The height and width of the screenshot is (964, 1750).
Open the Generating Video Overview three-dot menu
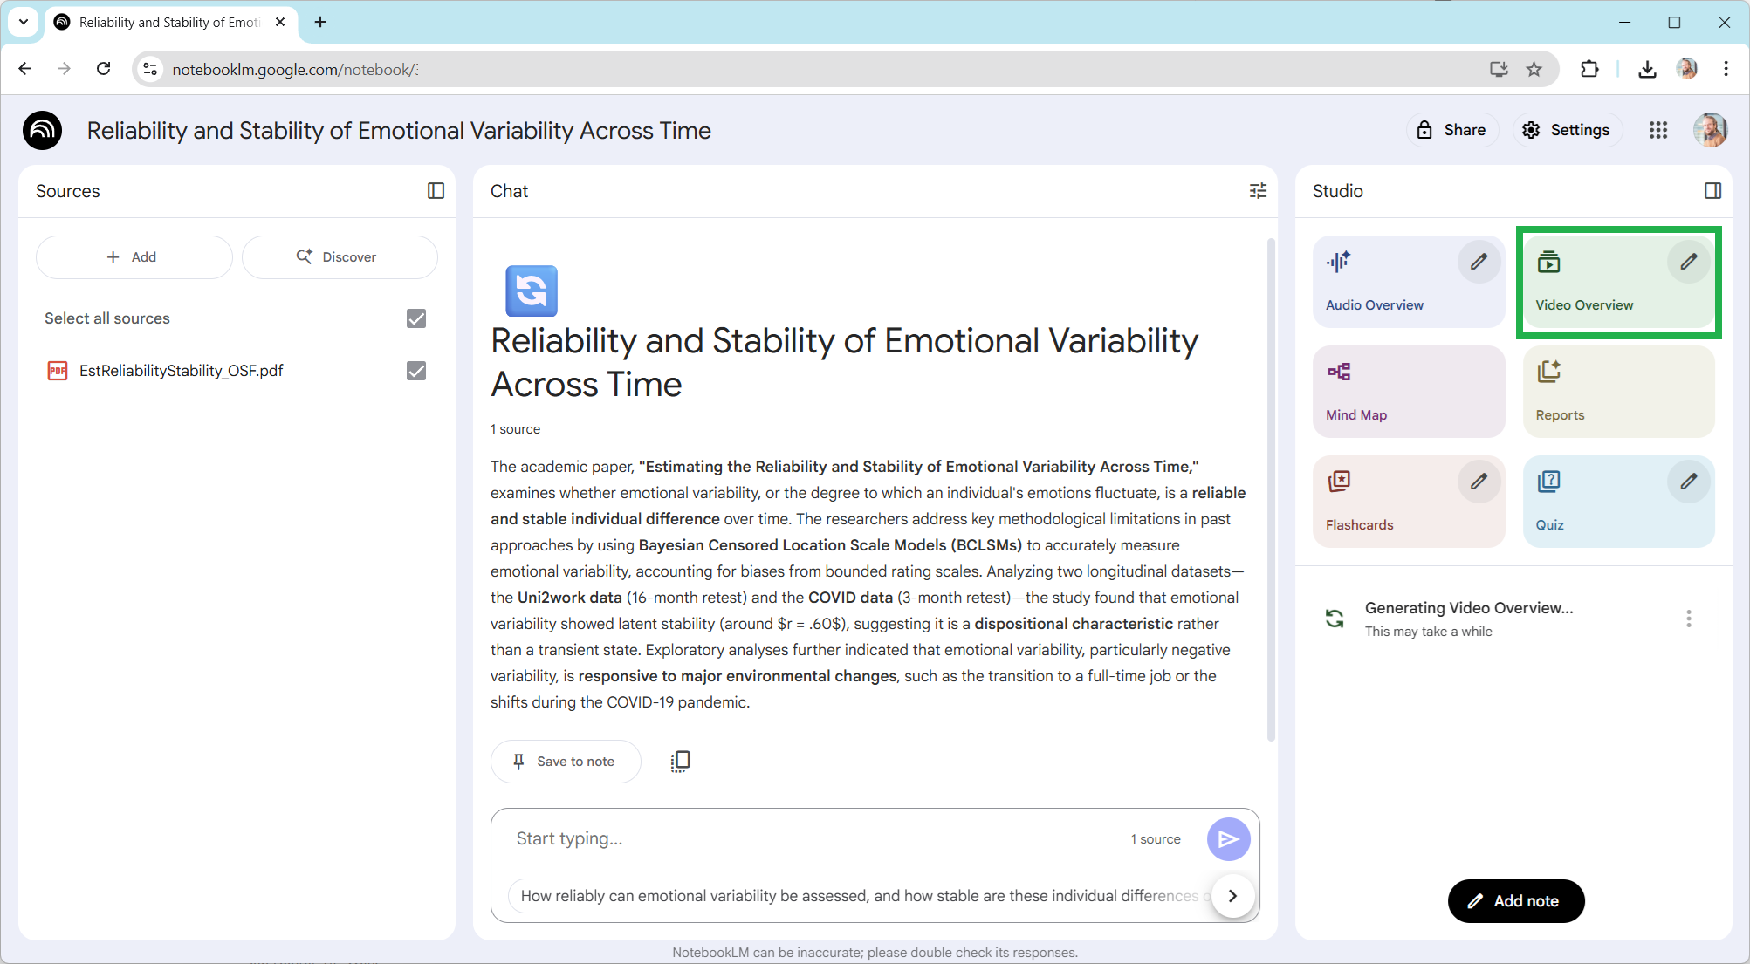tap(1688, 619)
